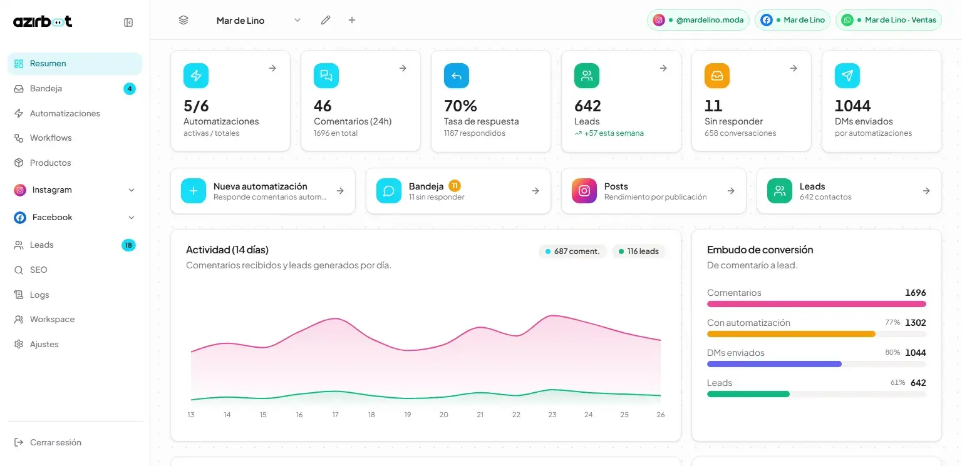The image size is (962, 466).
Task: Click the layers icon beside Mar de Lino
Action: [x=184, y=20]
